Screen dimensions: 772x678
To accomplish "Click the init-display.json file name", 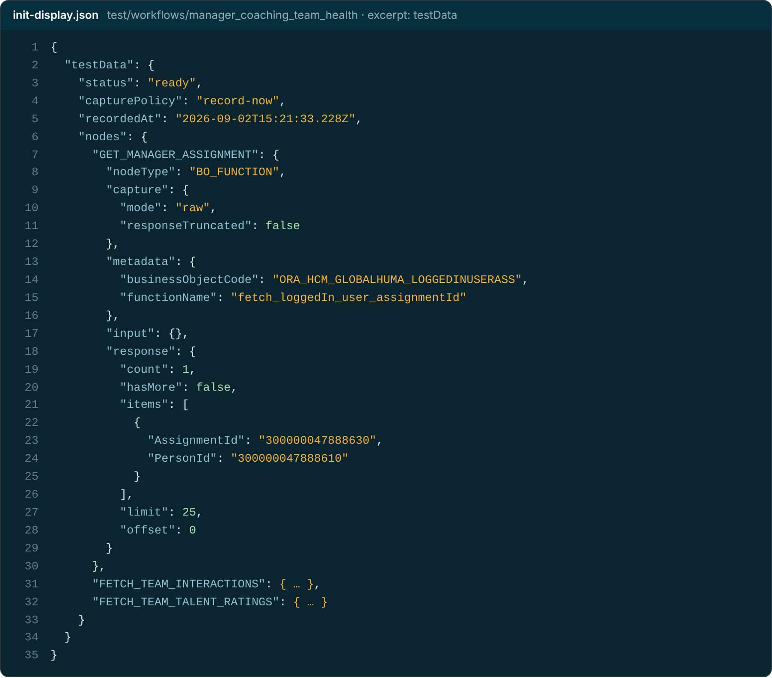I will pos(56,15).
